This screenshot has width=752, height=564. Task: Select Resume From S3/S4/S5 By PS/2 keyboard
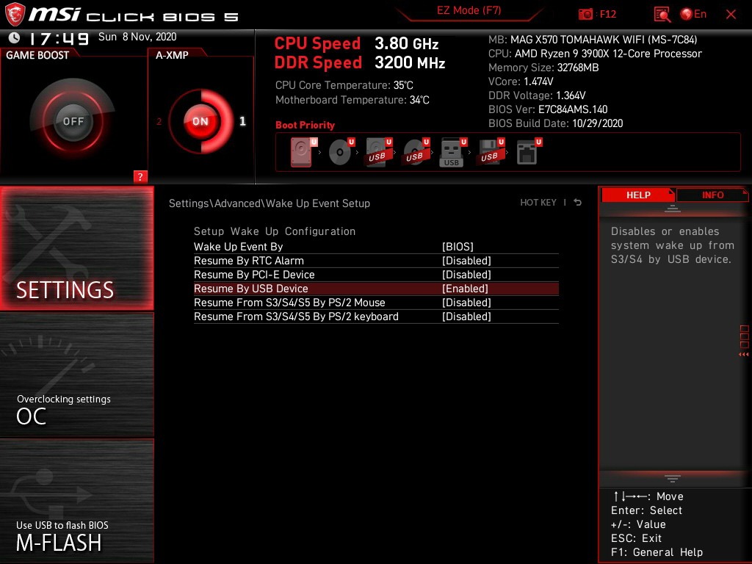click(x=297, y=316)
